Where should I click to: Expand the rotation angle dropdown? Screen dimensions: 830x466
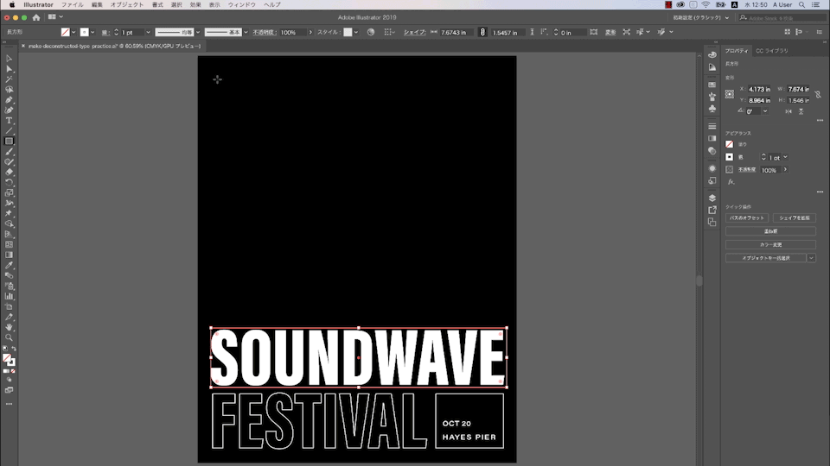point(764,111)
